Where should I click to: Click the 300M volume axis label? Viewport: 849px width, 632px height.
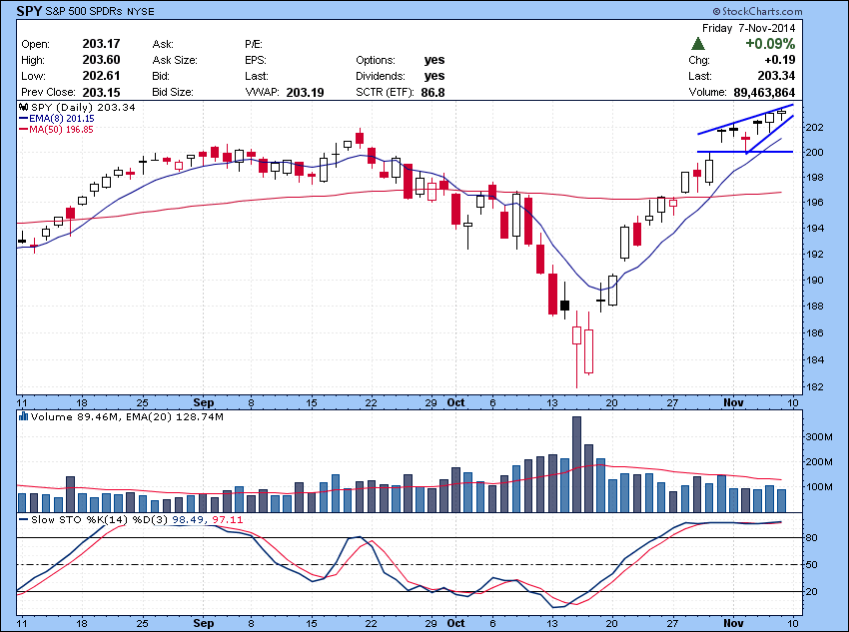point(819,436)
